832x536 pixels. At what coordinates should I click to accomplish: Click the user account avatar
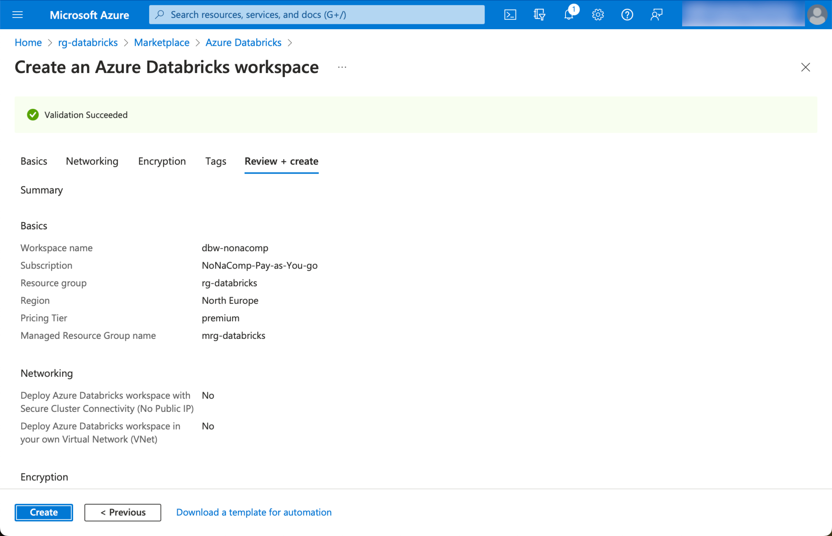(x=817, y=15)
